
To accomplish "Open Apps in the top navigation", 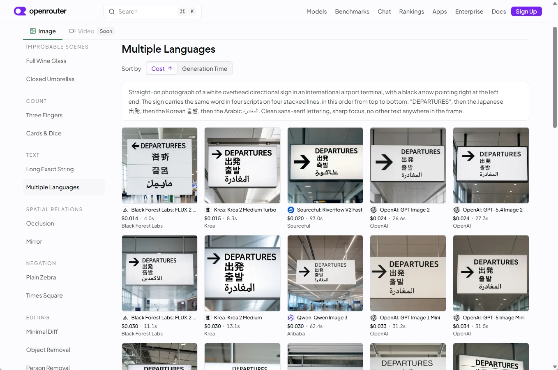I will pos(440,12).
